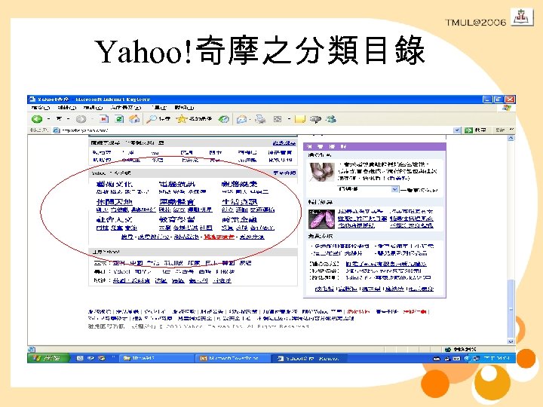
Task: Open the Edit icon dropdown arrow
Action: point(289,119)
